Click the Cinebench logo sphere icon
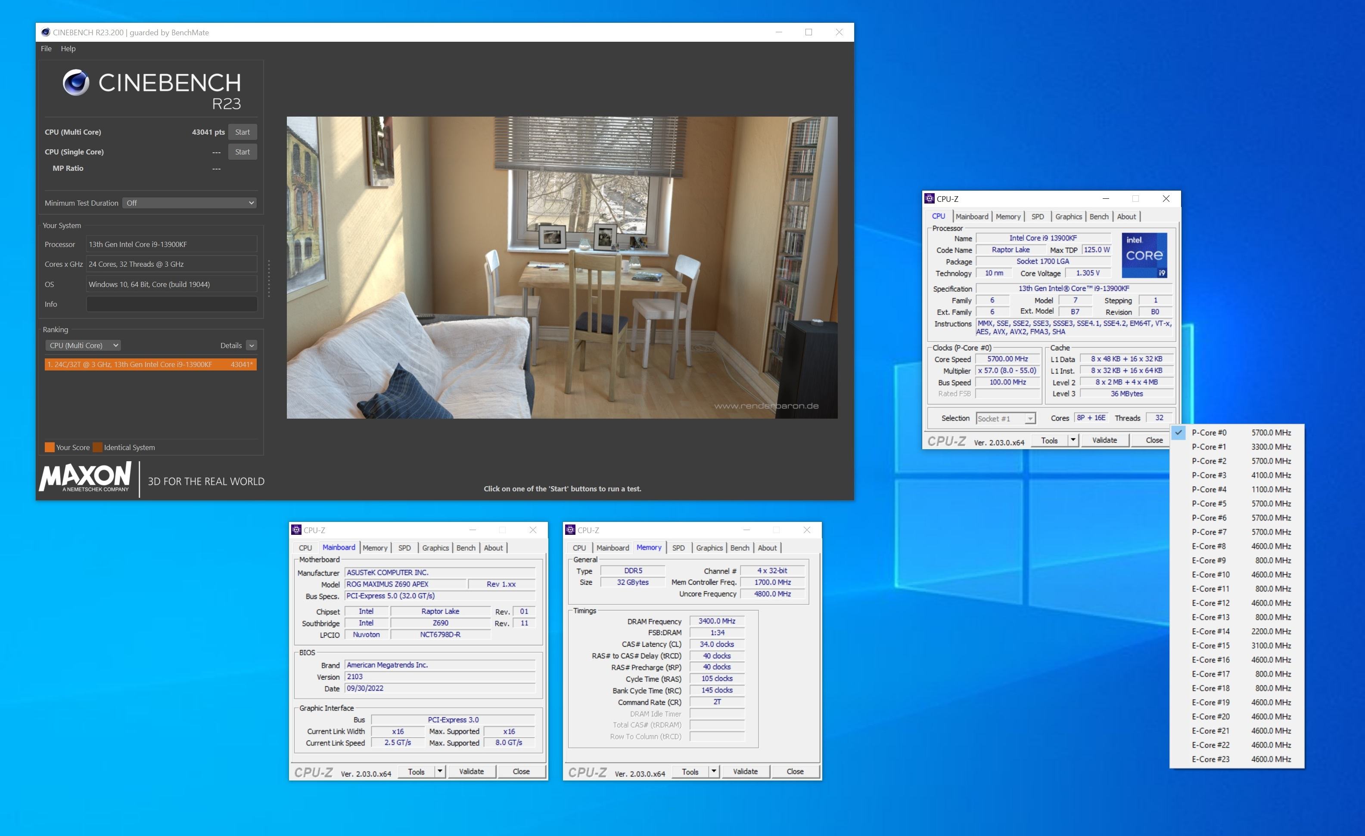The width and height of the screenshot is (1365, 836). [x=75, y=83]
